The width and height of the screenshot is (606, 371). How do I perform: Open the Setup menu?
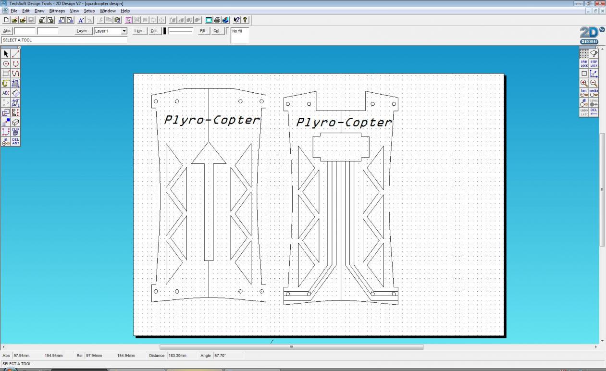(89, 11)
